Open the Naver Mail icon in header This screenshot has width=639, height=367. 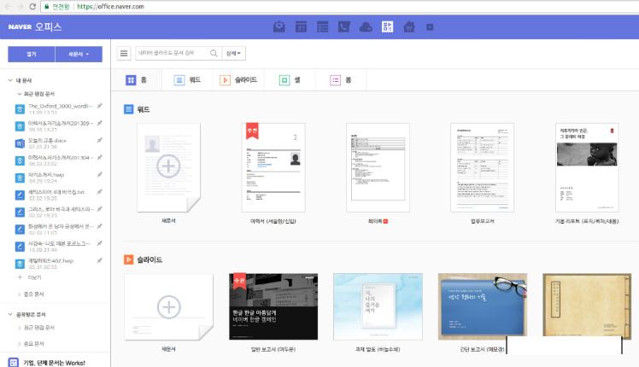click(x=278, y=26)
